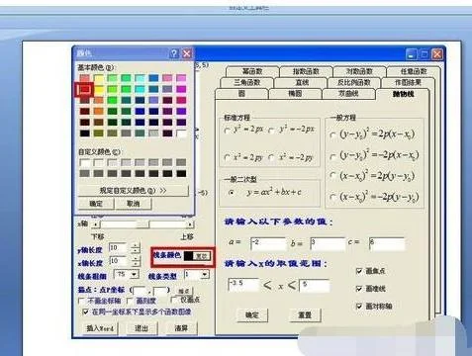Screen dimensions: 472x356
Task: Click the x轴长度 spinner arrows
Action: coord(136,261)
